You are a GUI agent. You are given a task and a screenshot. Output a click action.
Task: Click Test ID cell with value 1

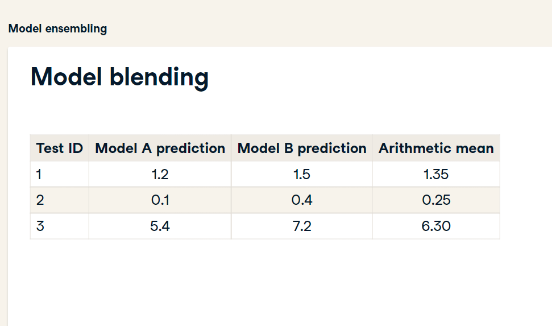point(60,174)
